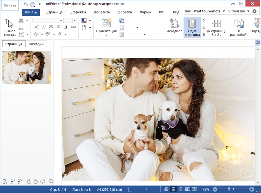Open the PDF ribbon tab

coord(162,12)
